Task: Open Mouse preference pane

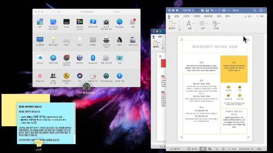Action: 80,40
